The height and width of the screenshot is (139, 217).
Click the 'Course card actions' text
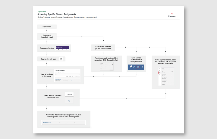click(47, 48)
